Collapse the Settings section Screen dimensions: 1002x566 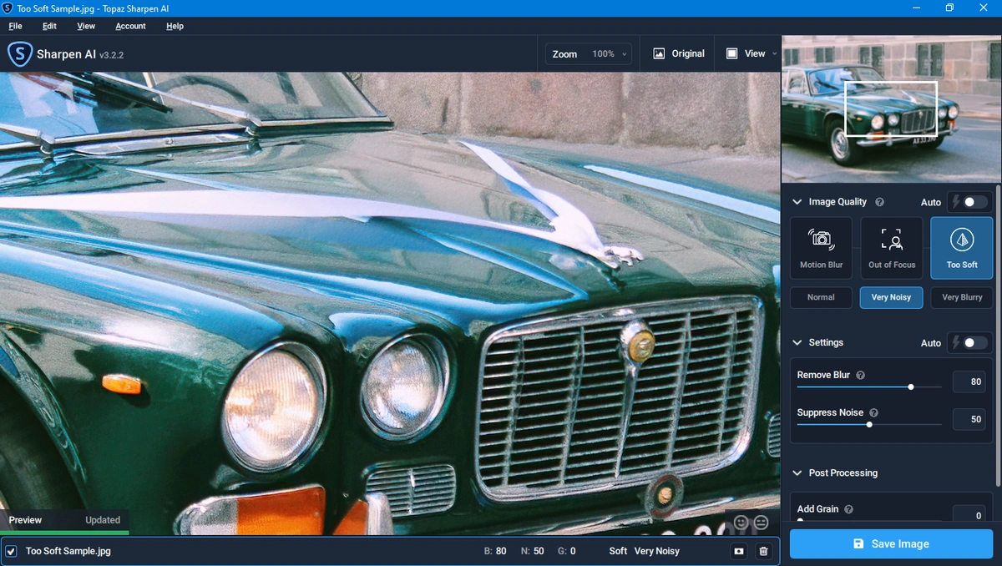pos(797,342)
